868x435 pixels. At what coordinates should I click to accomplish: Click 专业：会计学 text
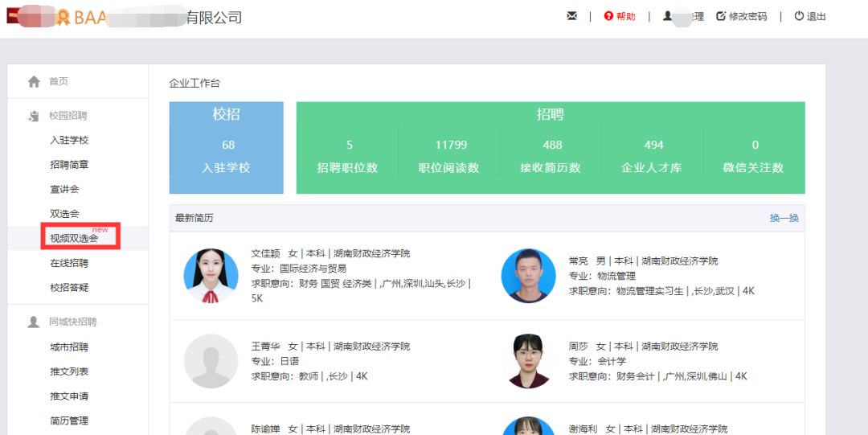coord(597,361)
